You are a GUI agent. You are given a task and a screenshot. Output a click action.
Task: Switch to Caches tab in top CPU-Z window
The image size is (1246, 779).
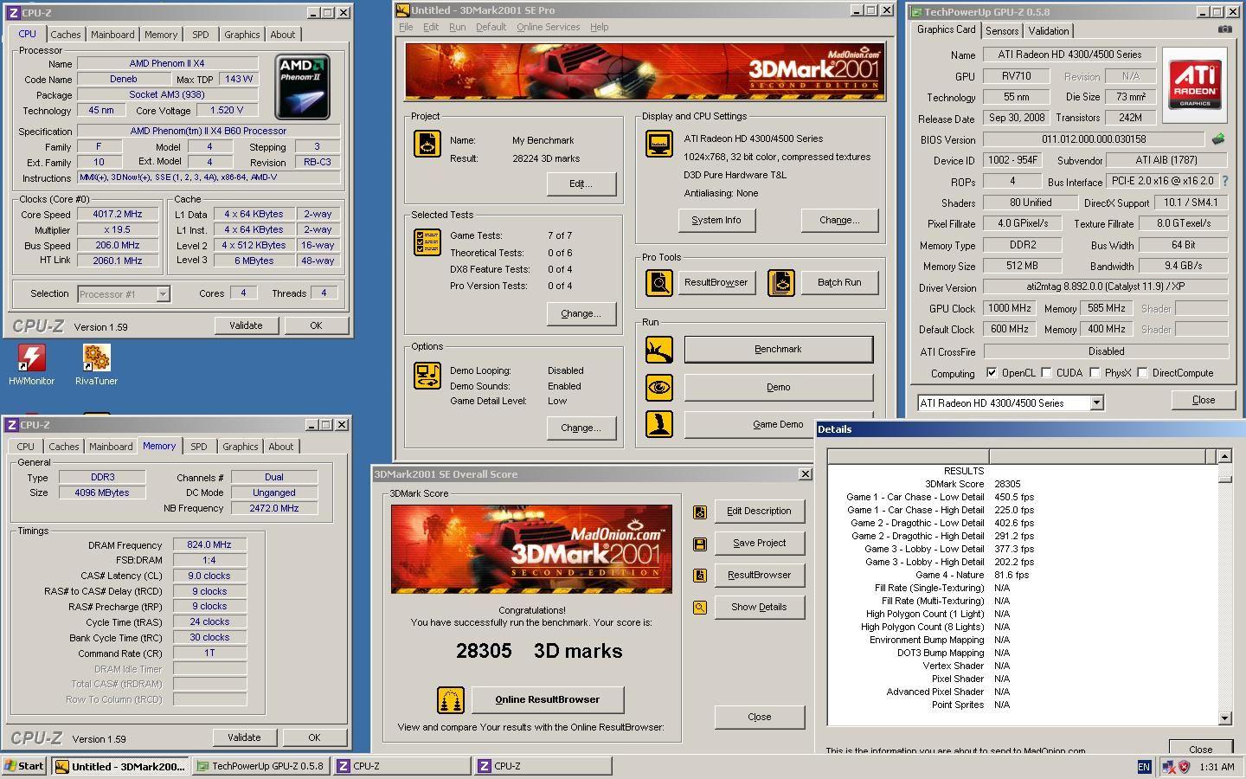click(65, 35)
